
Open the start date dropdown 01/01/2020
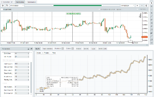click(x=23, y=5)
